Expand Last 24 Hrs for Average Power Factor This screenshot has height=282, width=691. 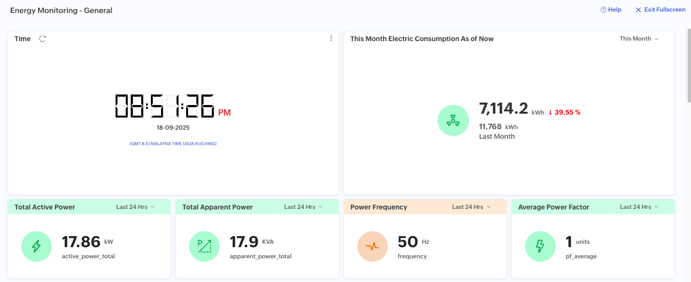[x=639, y=207]
